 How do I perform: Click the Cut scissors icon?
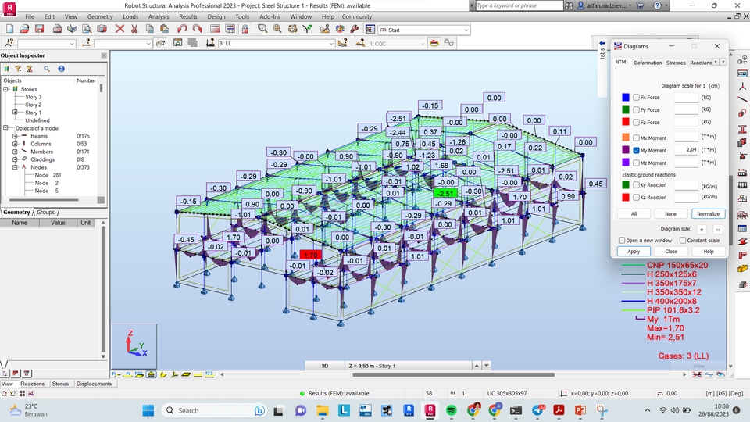point(134,29)
